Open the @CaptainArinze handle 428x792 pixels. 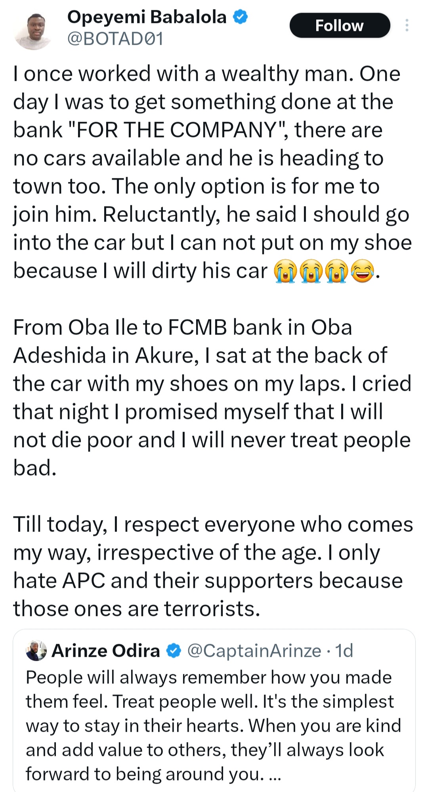[254, 651]
